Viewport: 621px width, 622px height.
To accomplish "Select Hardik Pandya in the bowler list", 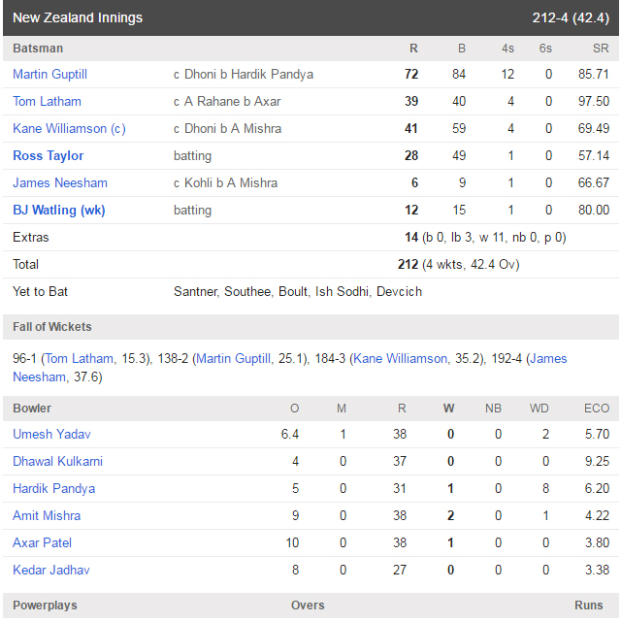I will pos(54,488).
